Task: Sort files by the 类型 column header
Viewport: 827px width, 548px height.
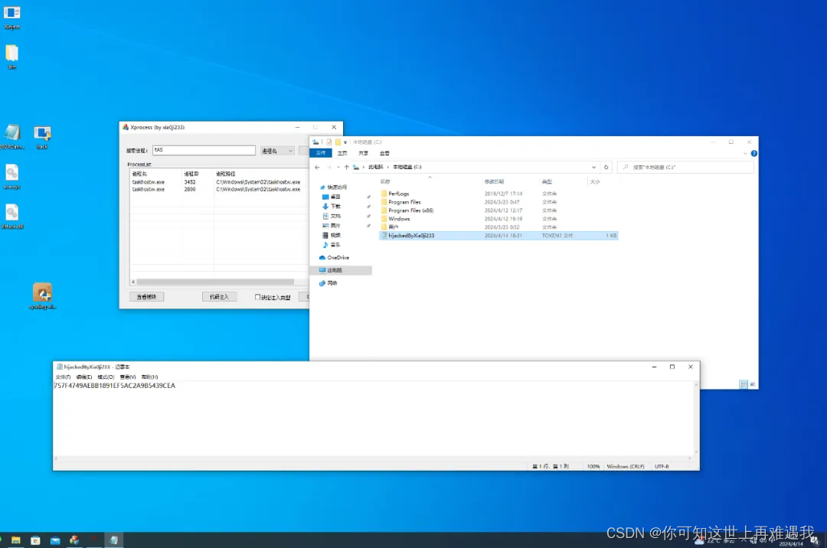Action: [547, 182]
